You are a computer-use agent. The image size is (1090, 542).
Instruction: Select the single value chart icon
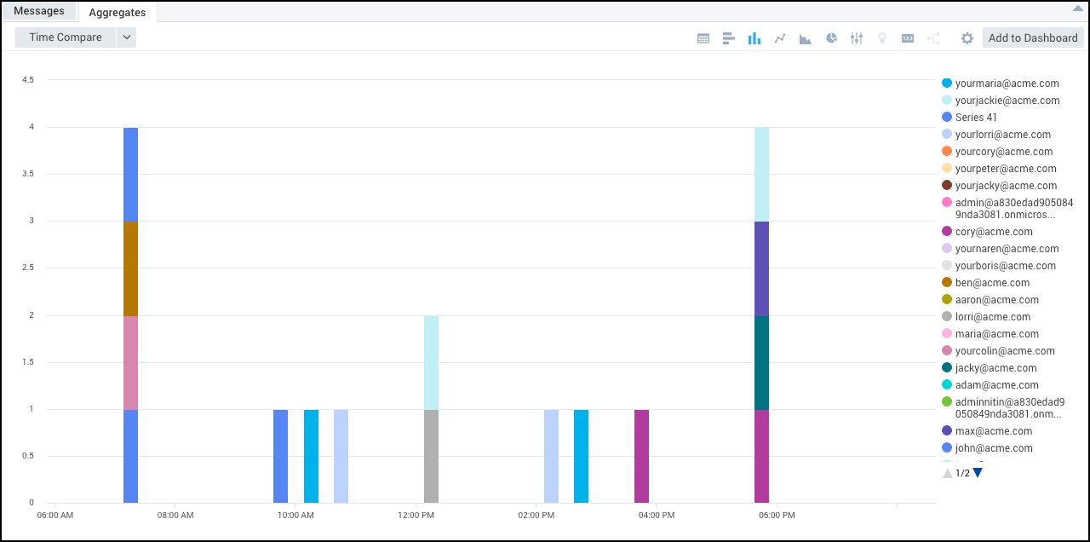point(908,38)
